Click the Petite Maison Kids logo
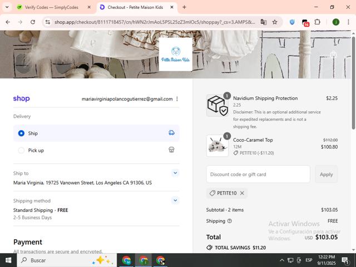The height and width of the screenshot is (267, 356). (x=176, y=55)
